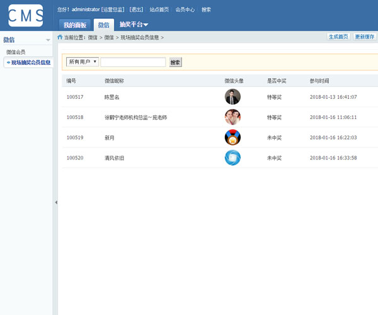Click 生成首页 button
Screen dimensions: 378x315
coord(338,37)
